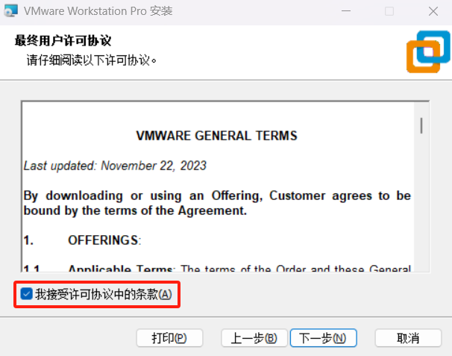Close the VMware Workstation Pro installer
Screen dimensions: 452x356
pos(433,11)
